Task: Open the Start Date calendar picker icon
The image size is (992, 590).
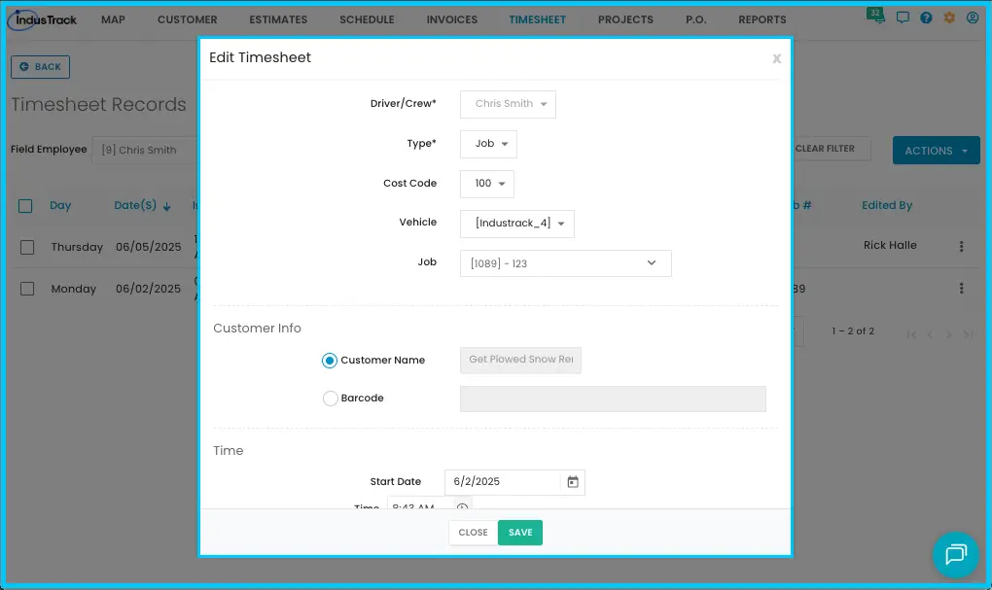Action: click(573, 482)
